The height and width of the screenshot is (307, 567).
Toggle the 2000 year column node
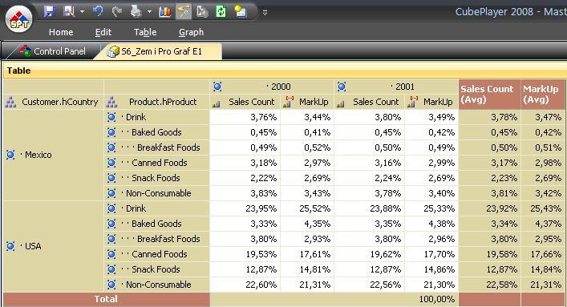coord(217,87)
